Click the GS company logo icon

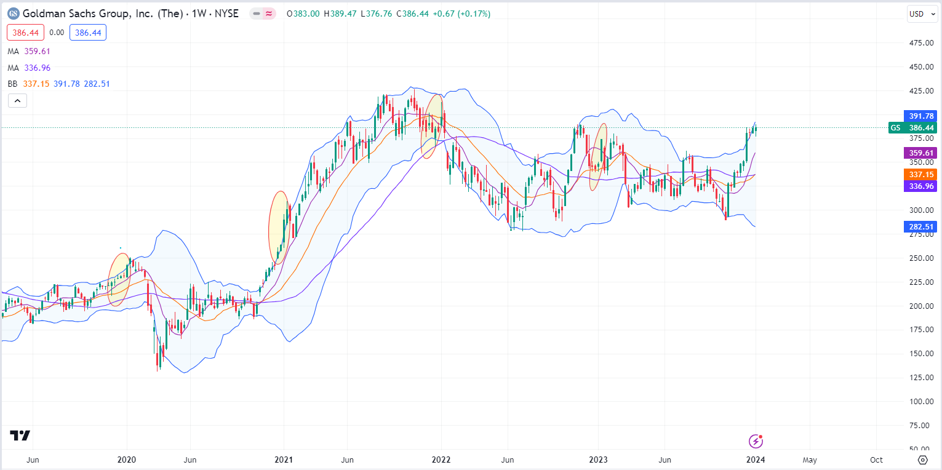pos(13,13)
